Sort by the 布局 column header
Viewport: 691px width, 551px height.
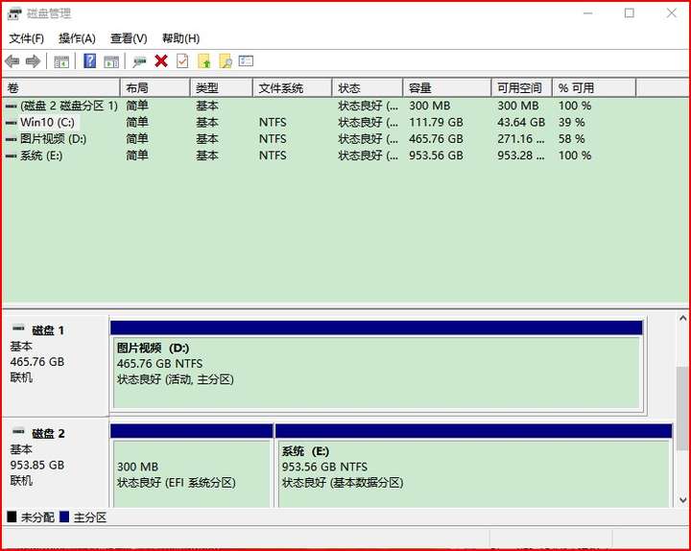click(x=155, y=88)
